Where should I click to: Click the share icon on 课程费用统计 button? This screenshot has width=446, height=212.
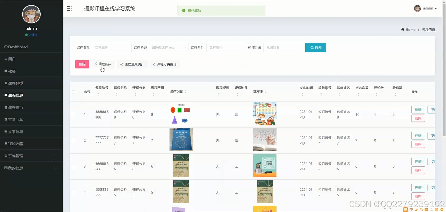click(122, 64)
